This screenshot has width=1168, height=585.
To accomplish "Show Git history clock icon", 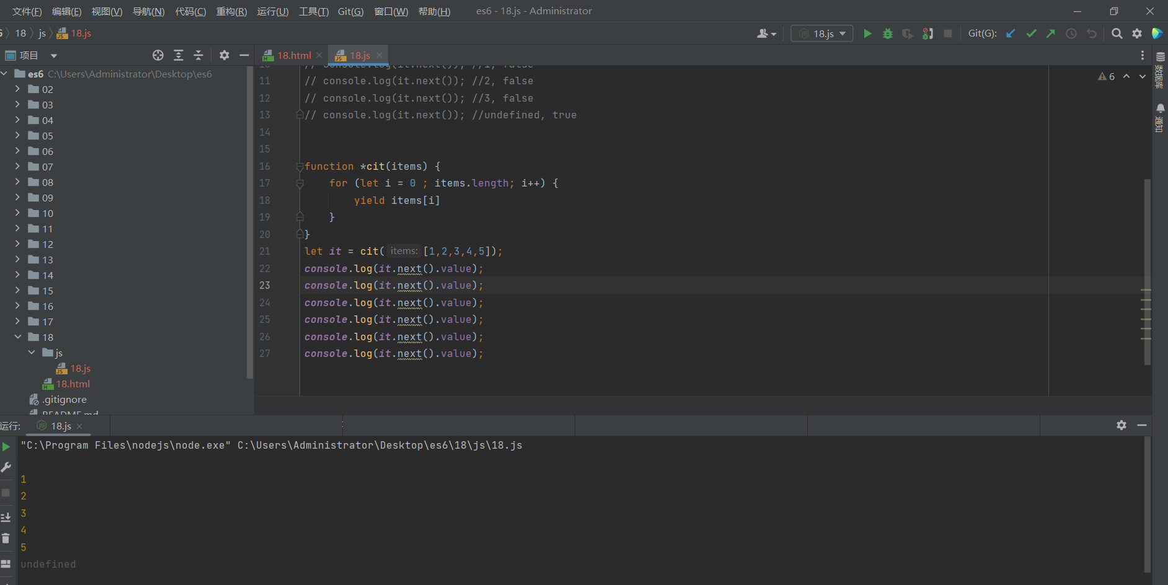I will [x=1071, y=33].
